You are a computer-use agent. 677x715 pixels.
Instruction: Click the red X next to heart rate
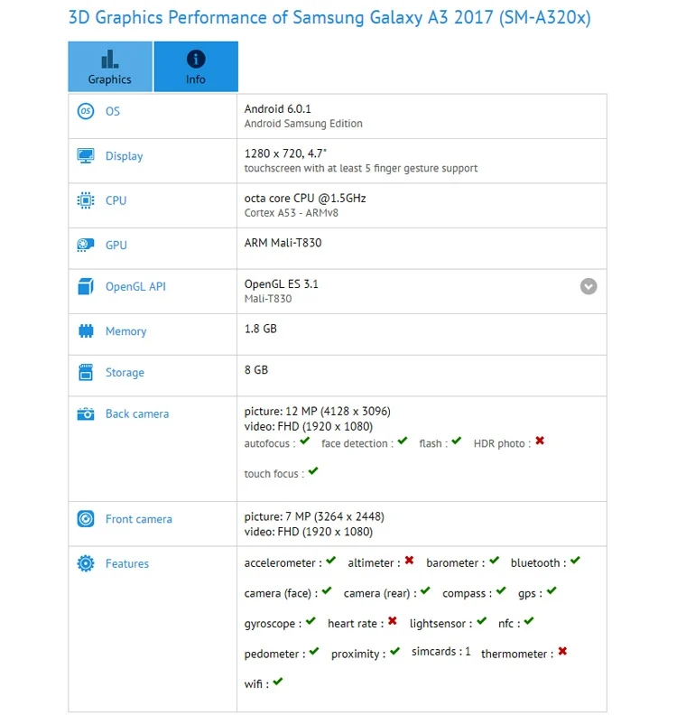pyautogui.click(x=393, y=621)
